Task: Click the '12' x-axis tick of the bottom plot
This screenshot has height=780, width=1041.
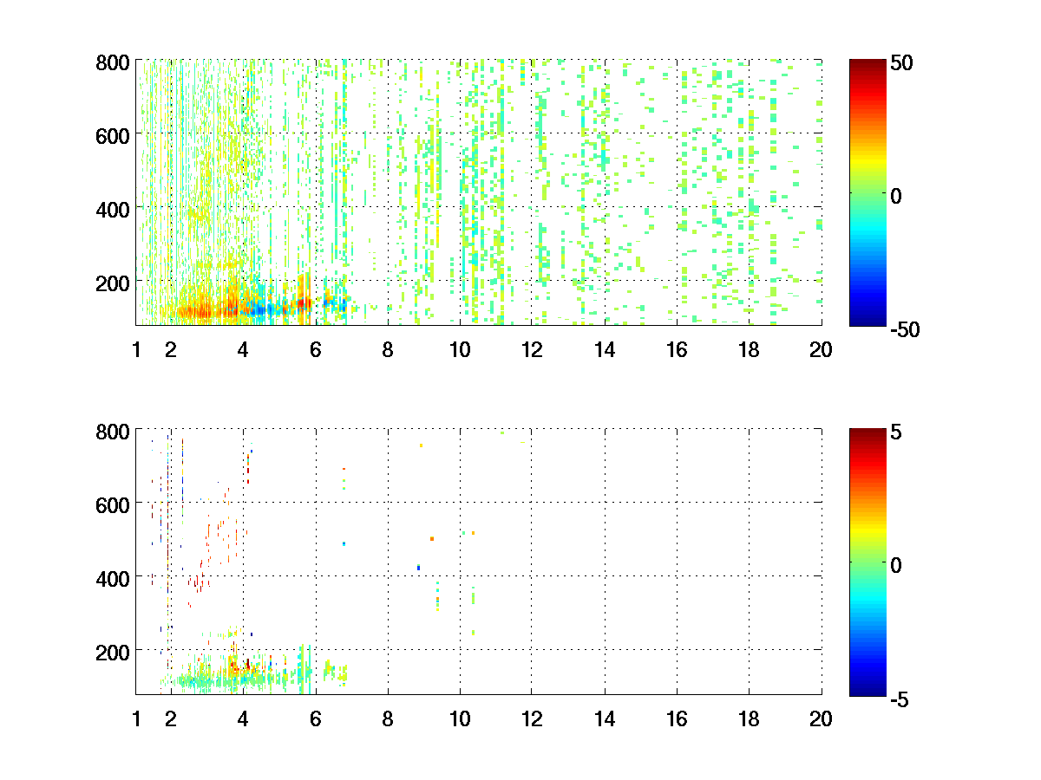Action: [532, 718]
